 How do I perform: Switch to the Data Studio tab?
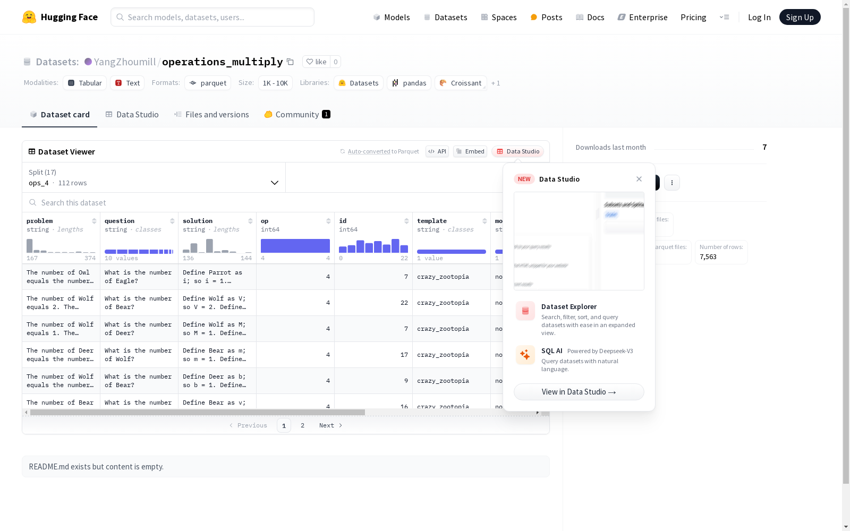(x=132, y=115)
